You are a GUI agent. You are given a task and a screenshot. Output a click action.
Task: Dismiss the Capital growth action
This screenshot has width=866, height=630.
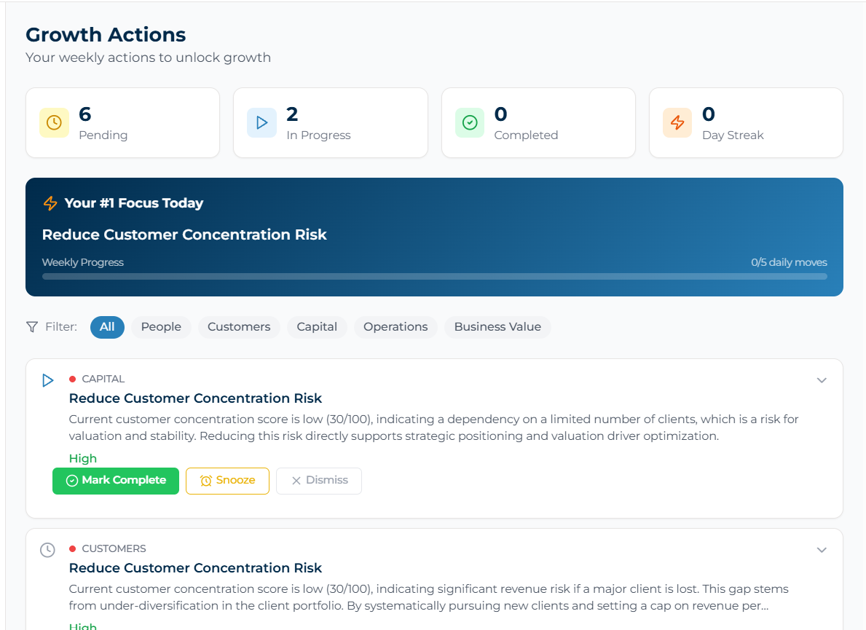point(318,481)
